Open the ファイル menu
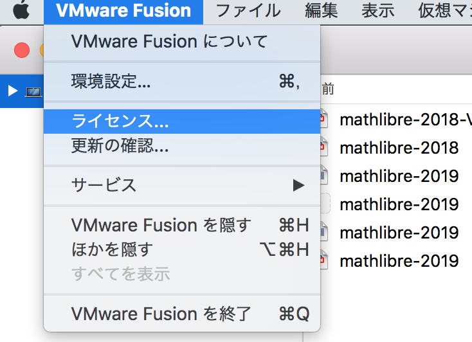The image size is (472, 342). click(x=248, y=11)
